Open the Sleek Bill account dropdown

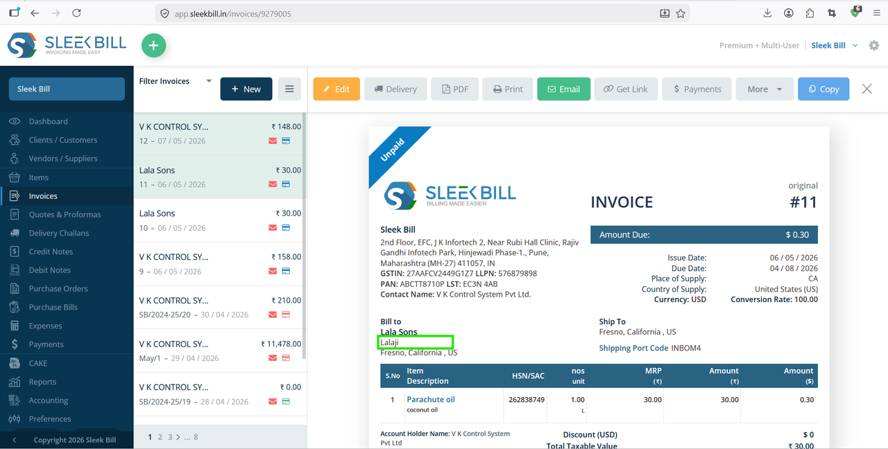coord(835,46)
